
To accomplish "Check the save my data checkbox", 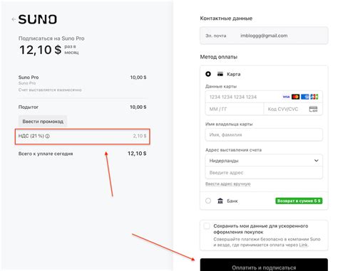I will (207, 226).
